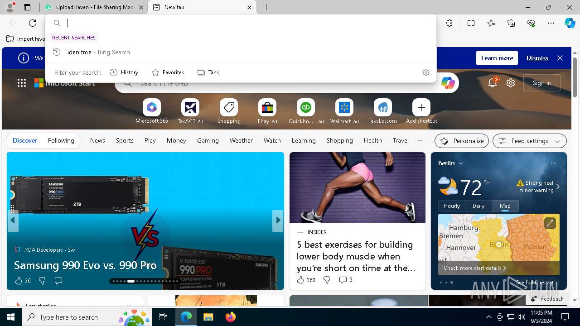This screenshot has height=326, width=580.
Task: Go to the previous carousel story
Action: [x=13, y=220]
